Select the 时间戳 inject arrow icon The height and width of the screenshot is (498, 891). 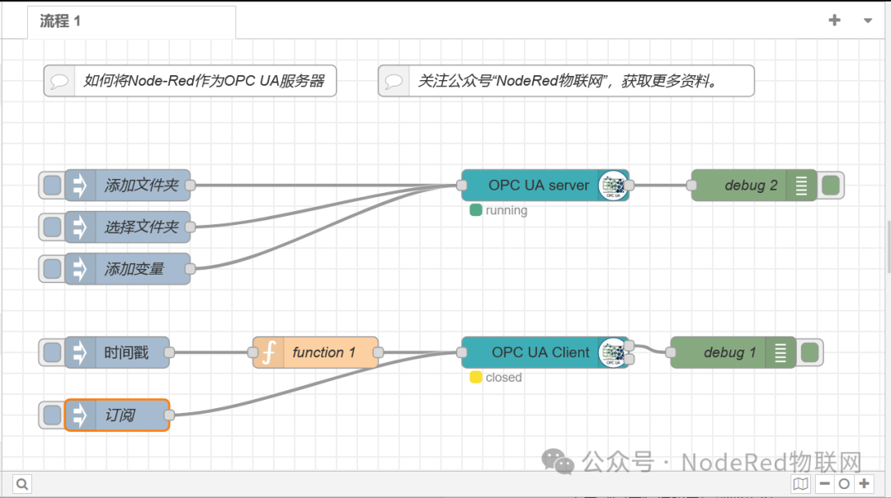tap(80, 353)
